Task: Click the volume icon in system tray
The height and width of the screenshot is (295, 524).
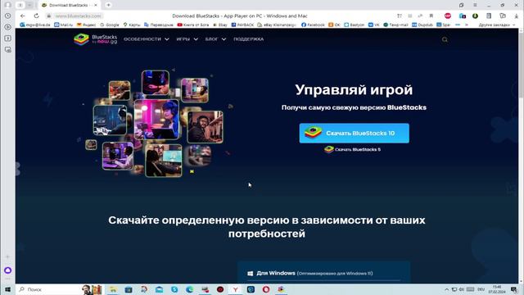Action: click(462, 289)
